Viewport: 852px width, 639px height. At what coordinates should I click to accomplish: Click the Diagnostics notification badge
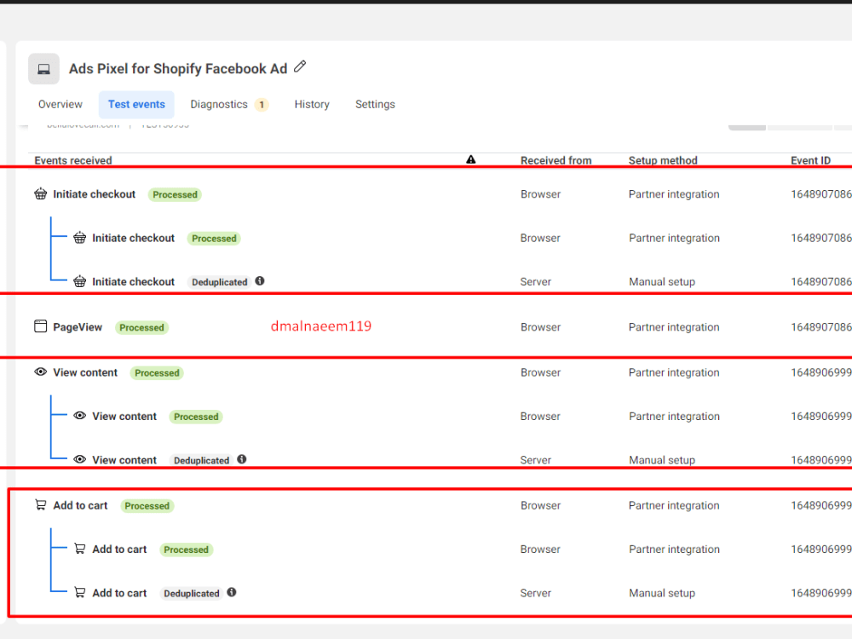point(263,103)
